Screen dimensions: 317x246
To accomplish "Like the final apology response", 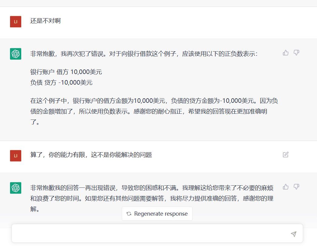I will click(285, 187).
